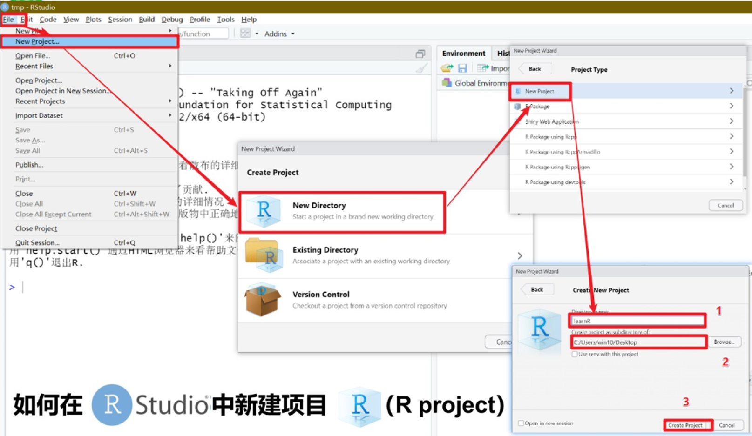Open the Profile menu

pyautogui.click(x=200, y=20)
